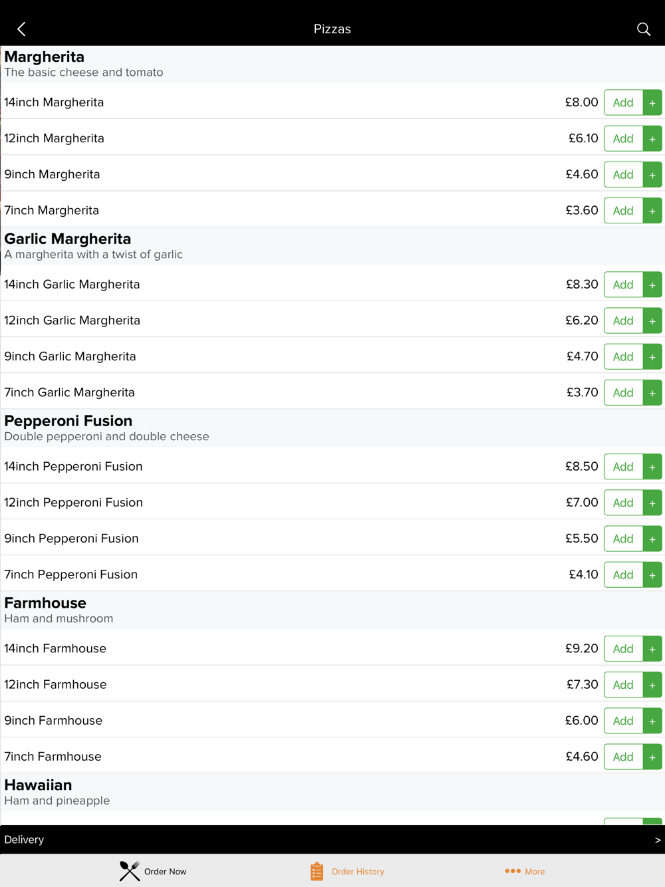Tap plus icon for 12inch Pepperoni Fusion

click(652, 503)
